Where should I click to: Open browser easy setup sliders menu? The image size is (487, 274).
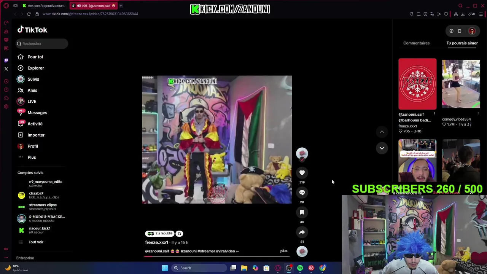(x=481, y=14)
